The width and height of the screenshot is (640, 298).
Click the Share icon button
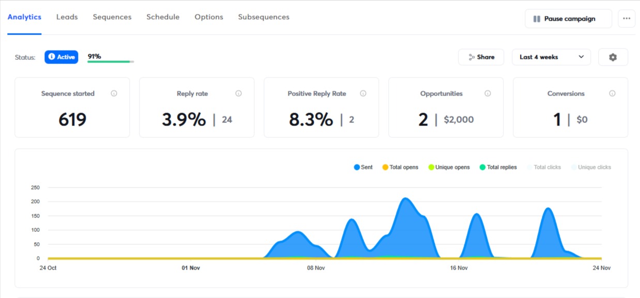(471, 57)
